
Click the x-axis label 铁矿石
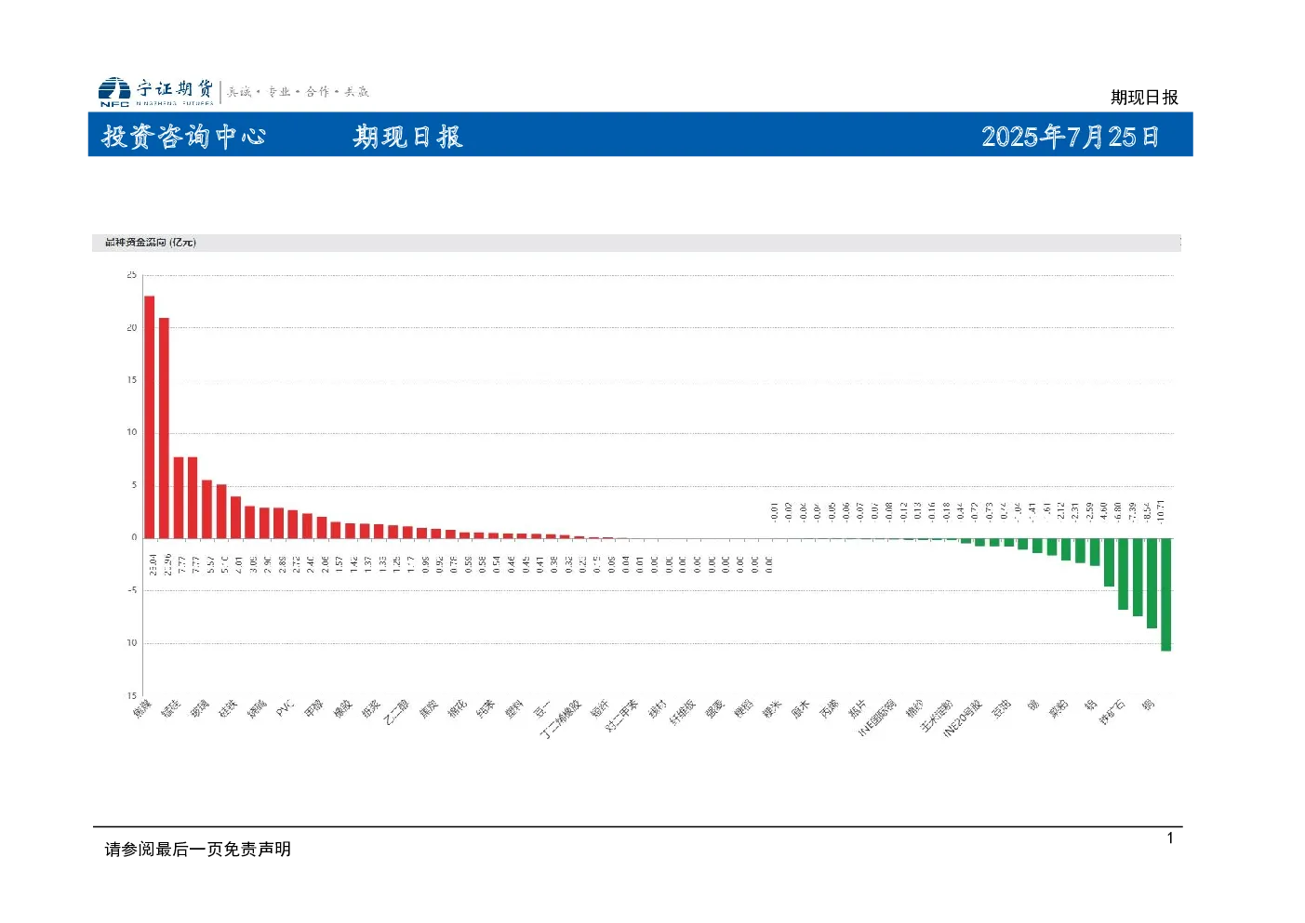tap(1112, 712)
